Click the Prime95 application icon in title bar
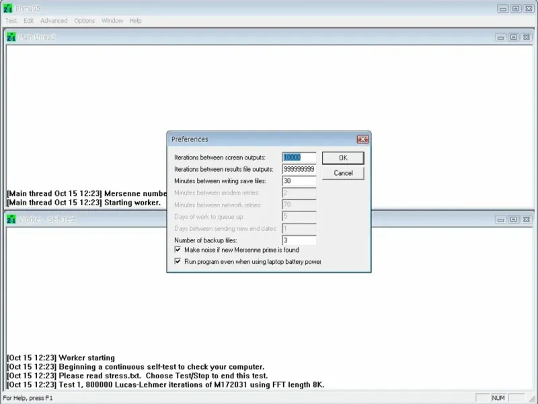The image size is (538, 404). pos(7,8)
